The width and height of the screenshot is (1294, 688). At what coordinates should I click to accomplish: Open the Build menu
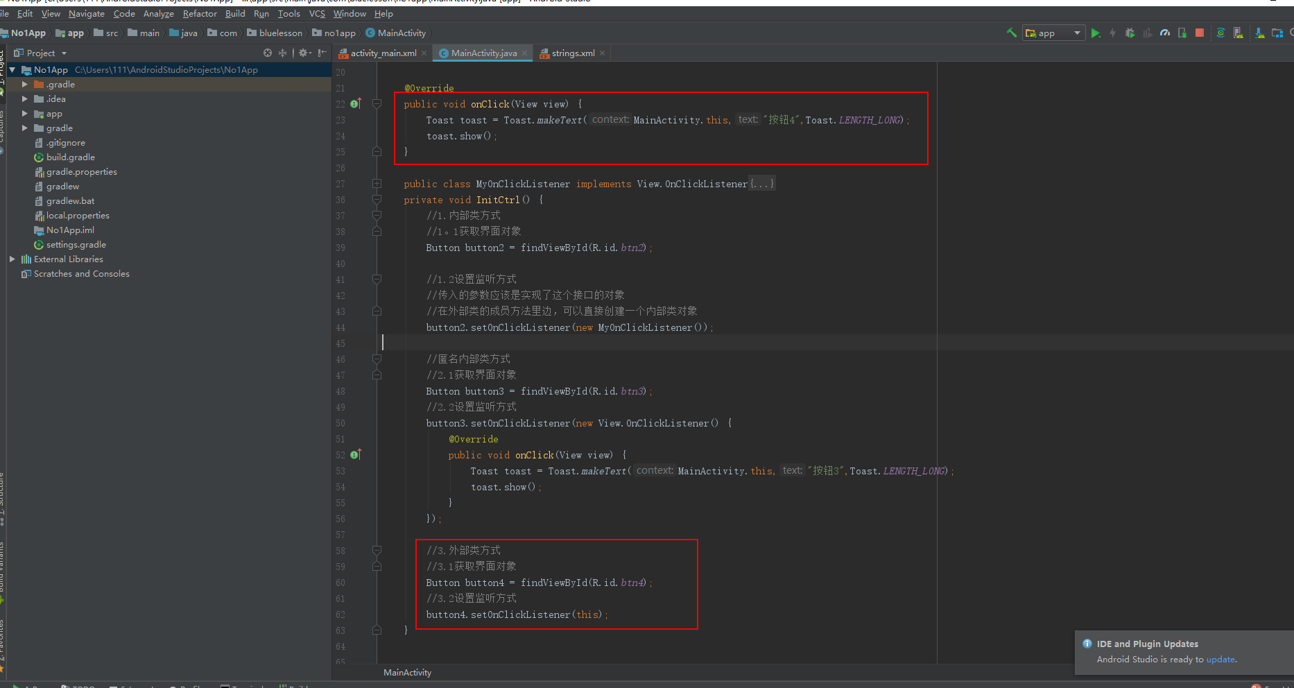[235, 14]
